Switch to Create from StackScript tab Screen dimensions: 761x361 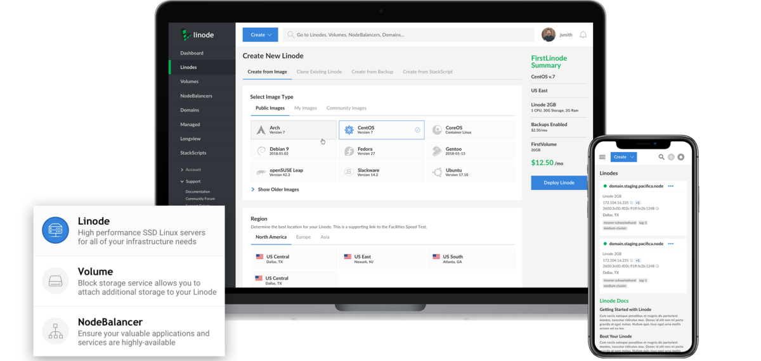tap(427, 72)
